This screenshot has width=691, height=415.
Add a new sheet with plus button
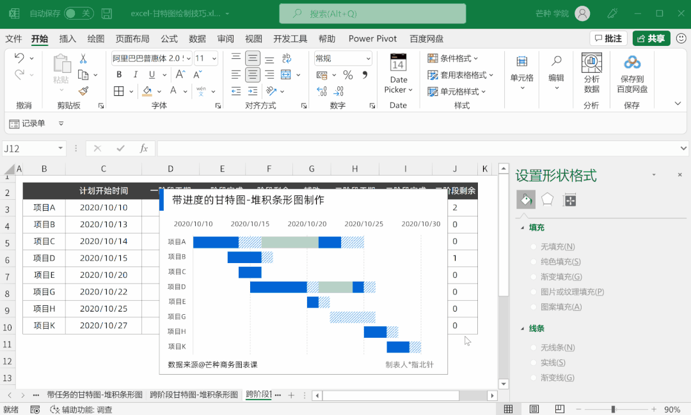coord(291,395)
